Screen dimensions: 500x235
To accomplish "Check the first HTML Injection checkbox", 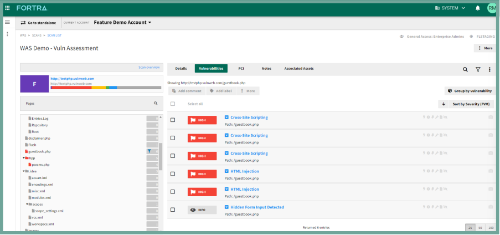I will (173, 173).
